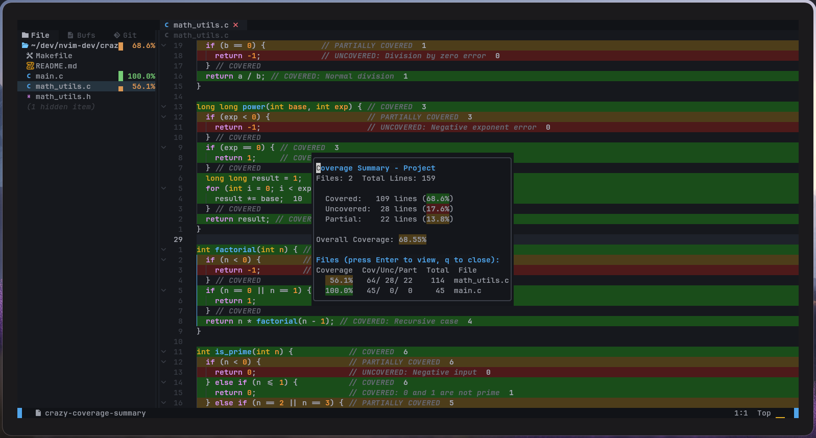The width and height of the screenshot is (816, 438).
Task: Open Makefile in the file tree
Action: click(54, 56)
